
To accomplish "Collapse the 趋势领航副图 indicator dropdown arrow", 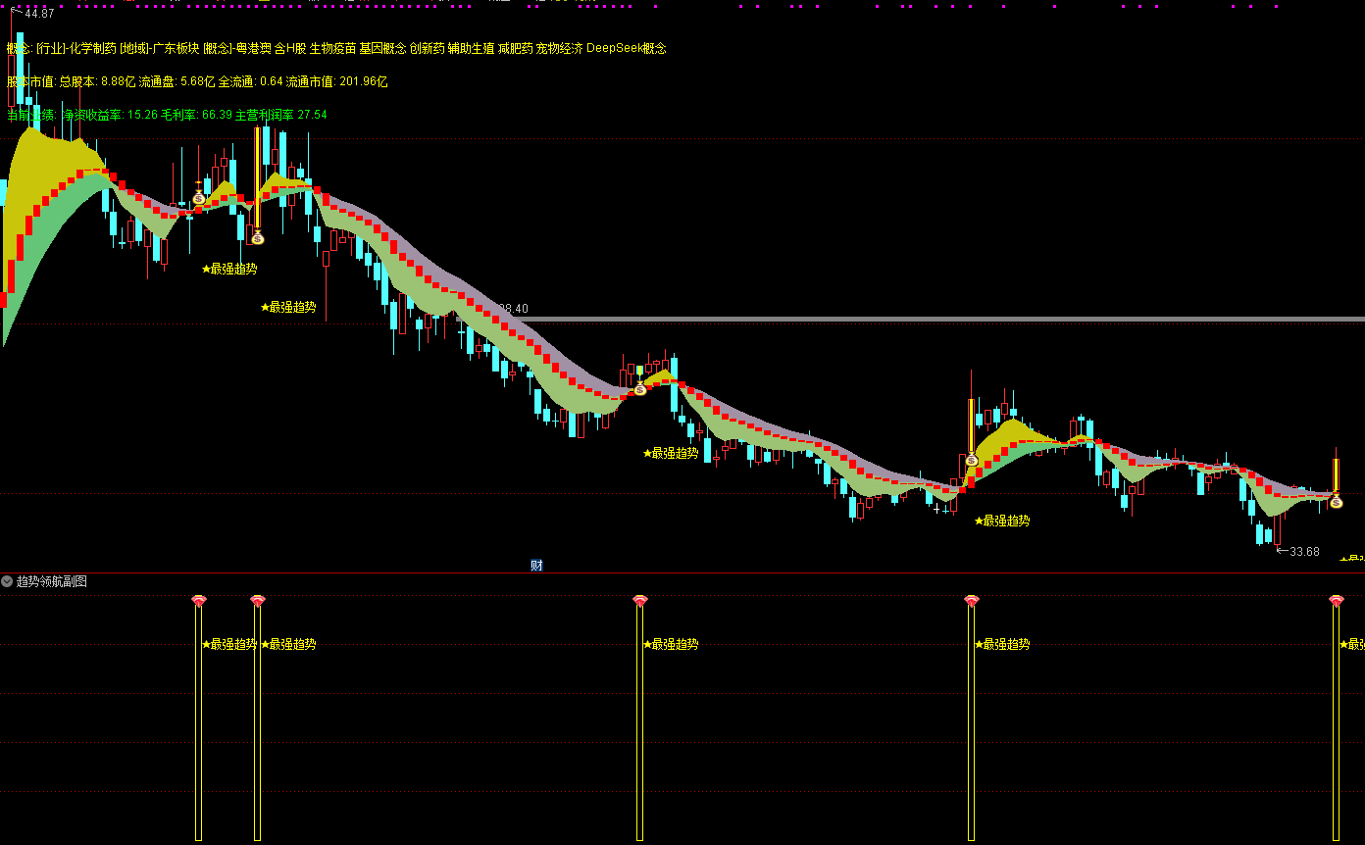I will tap(8, 581).
